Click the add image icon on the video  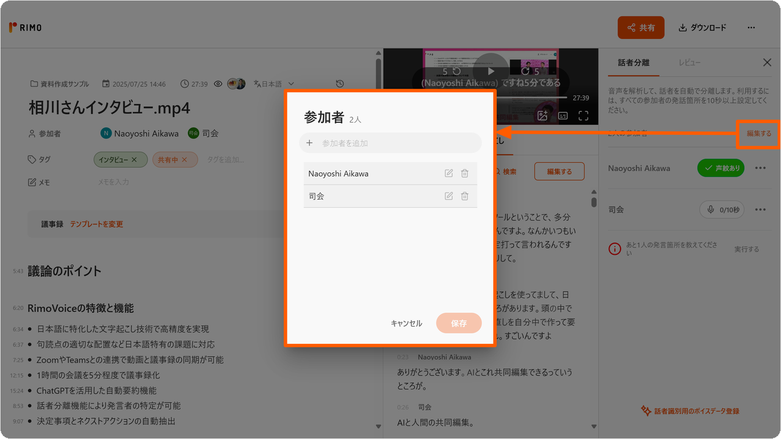542,115
